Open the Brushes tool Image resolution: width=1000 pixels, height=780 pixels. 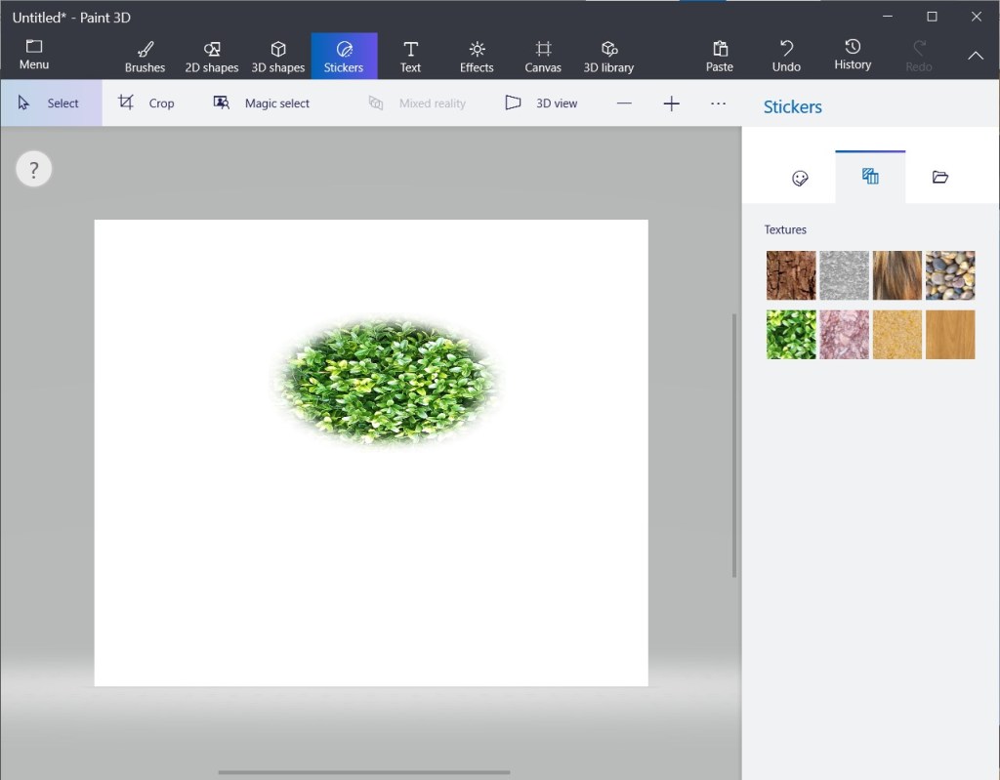coord(145,57)
